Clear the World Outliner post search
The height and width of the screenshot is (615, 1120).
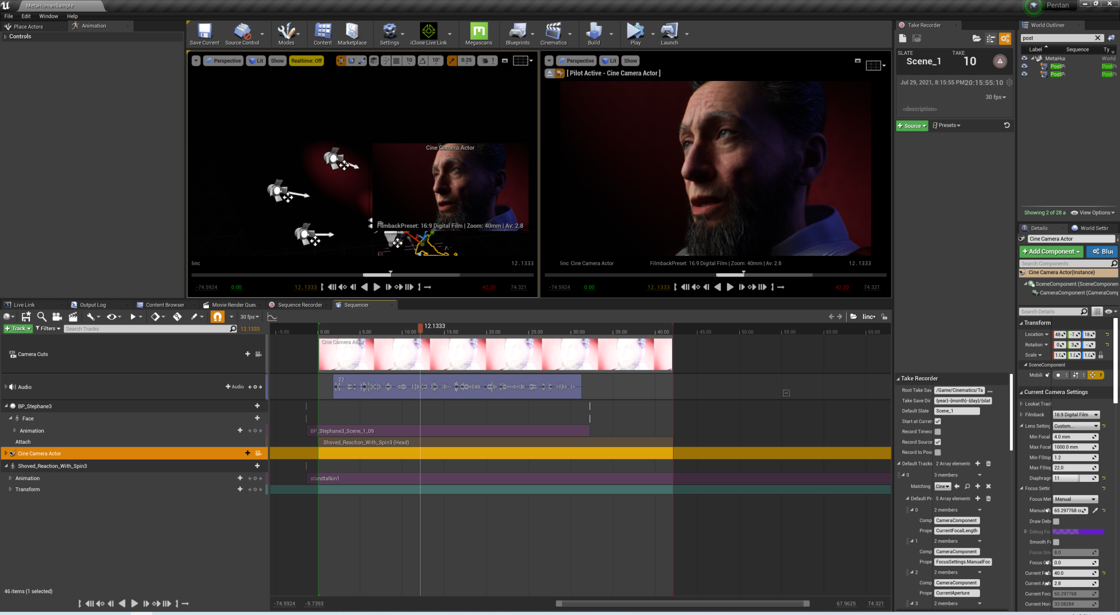tap(1098, 38)
